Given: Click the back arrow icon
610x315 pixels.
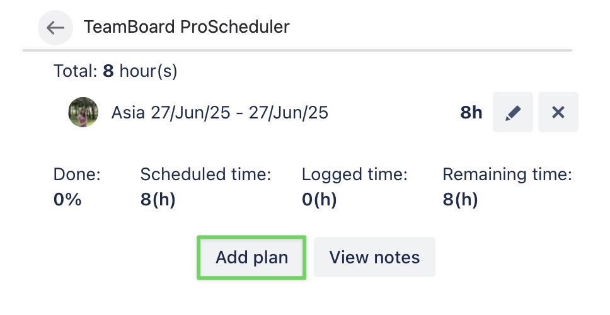Looking at the screenshot, I should pyautogui.click(x=55, y=28).
